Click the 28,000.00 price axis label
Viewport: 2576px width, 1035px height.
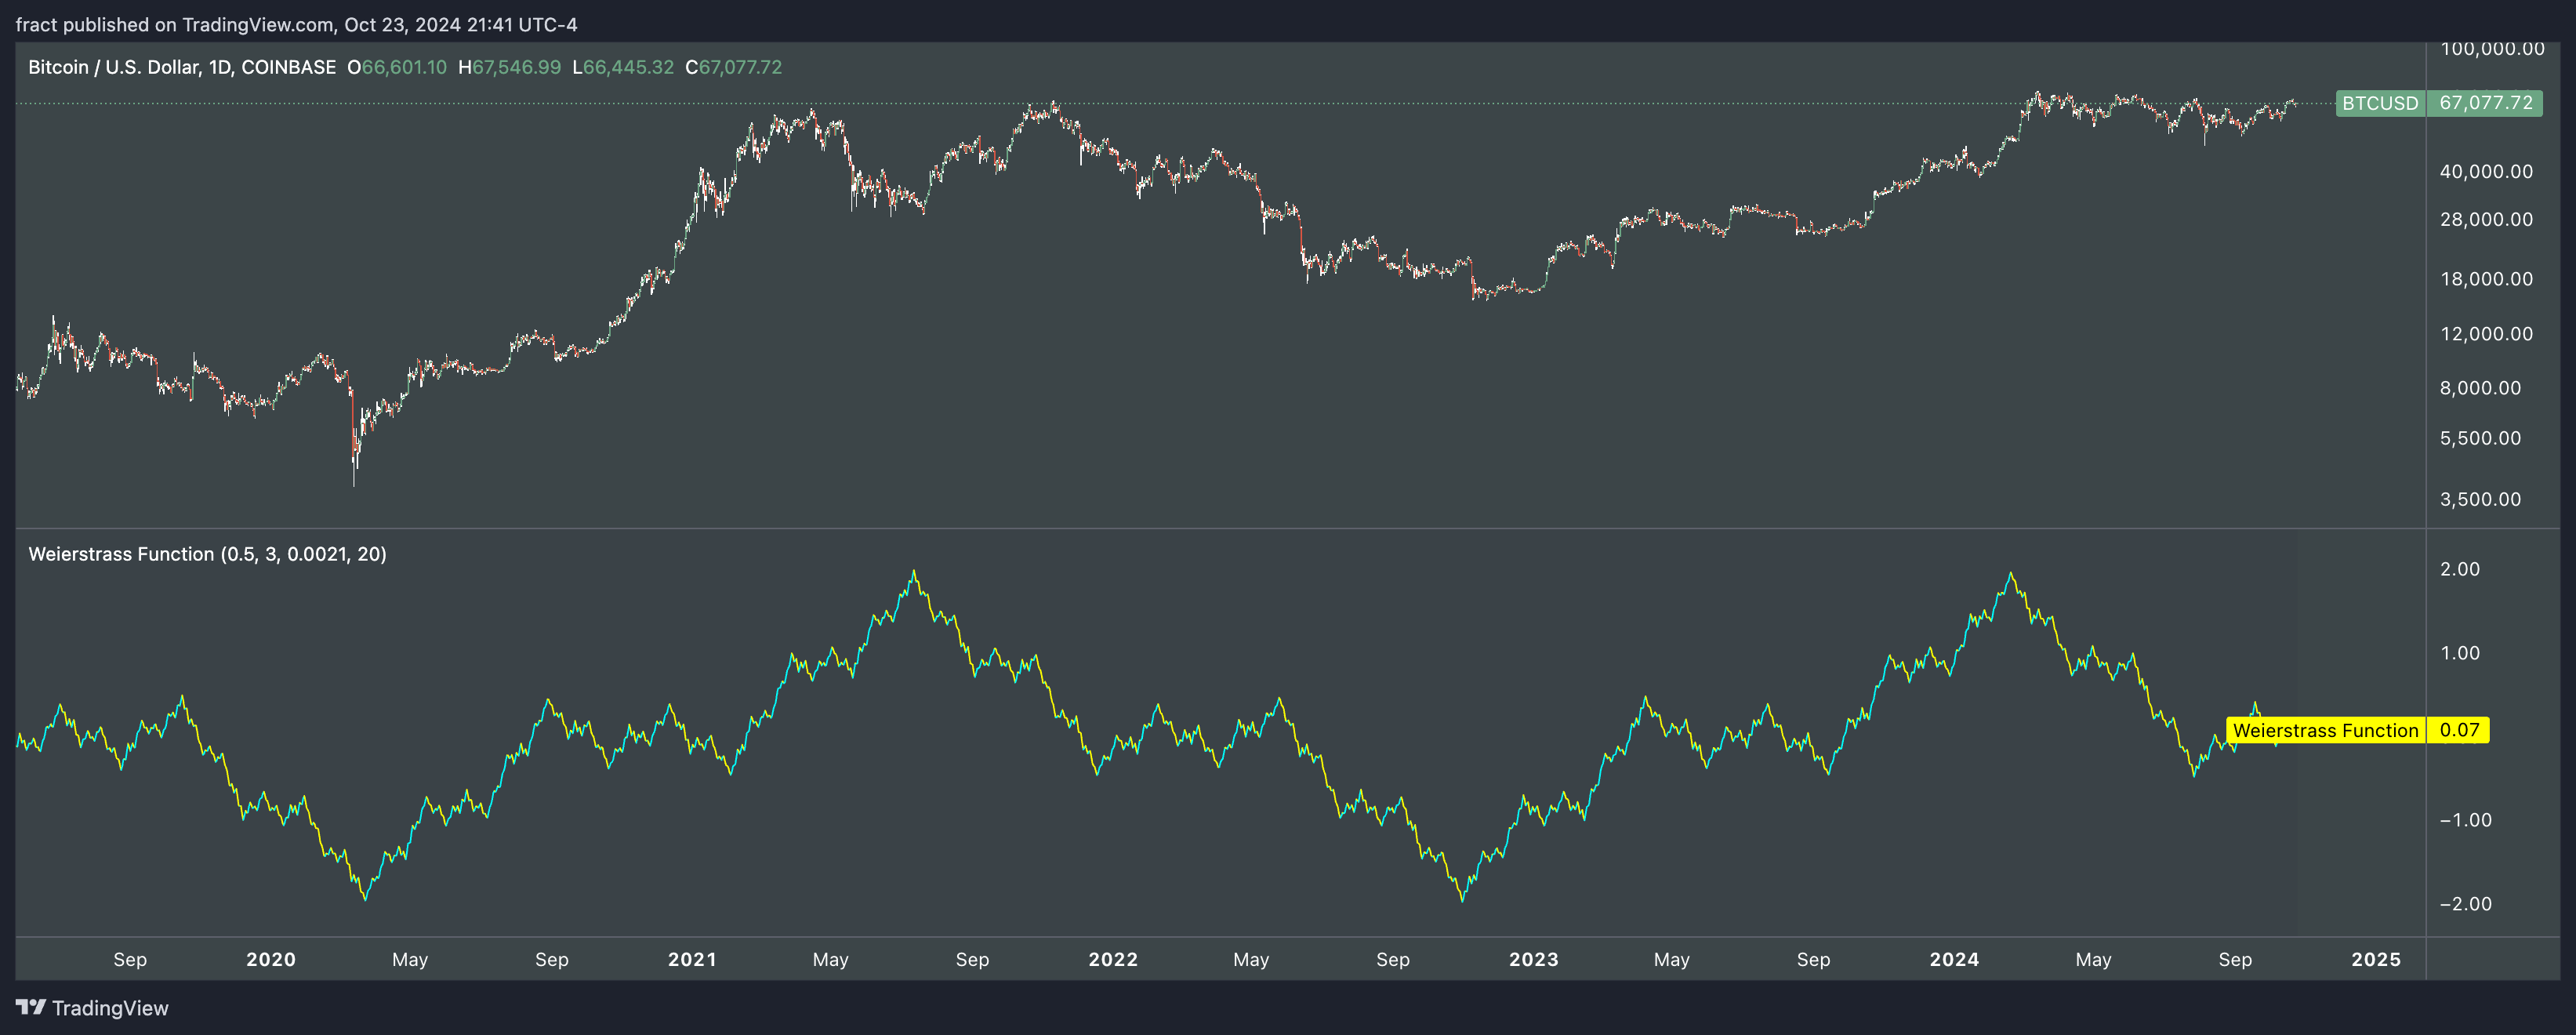pos(2486,219)
